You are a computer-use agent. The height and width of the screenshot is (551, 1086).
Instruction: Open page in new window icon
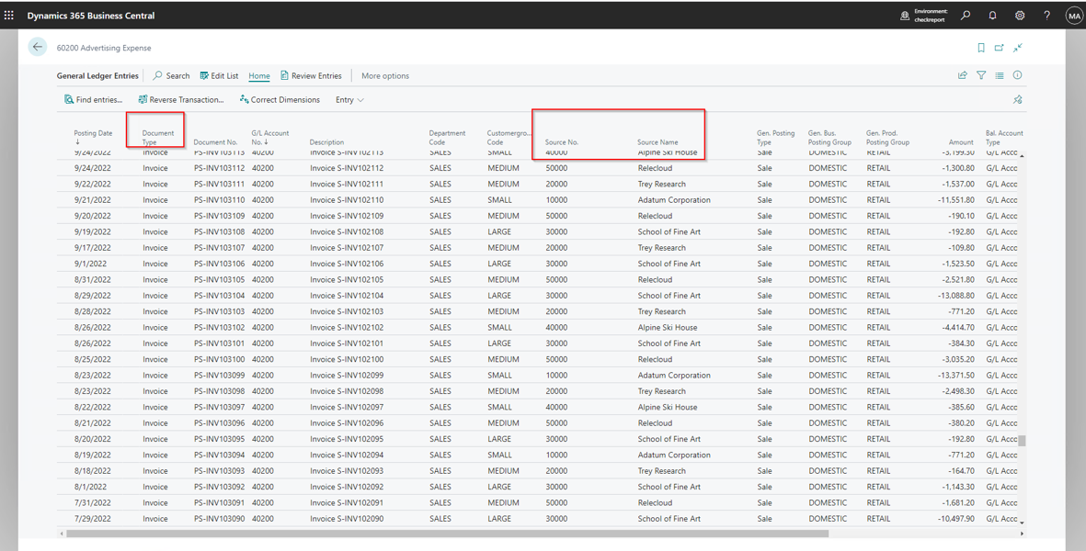pos(1000,48)
